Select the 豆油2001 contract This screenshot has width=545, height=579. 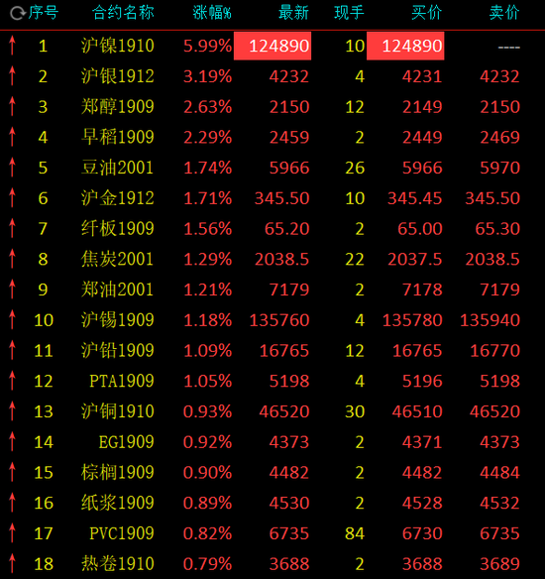[117, 168]
